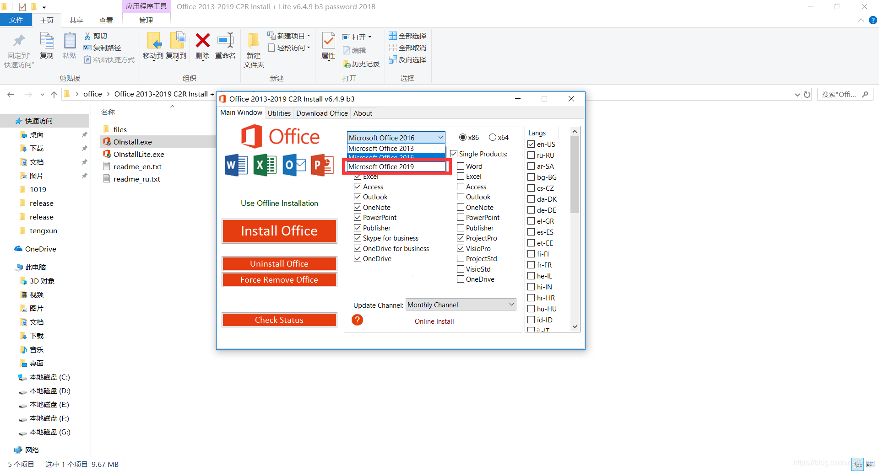Click the Copy icon in the ribbon
This screenshot has height=471, width=879.
[x=47, y=41]
